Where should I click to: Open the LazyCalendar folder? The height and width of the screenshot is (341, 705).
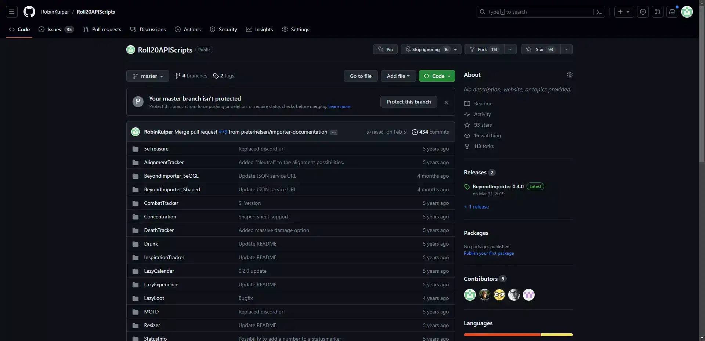pyautogui.click(x=159, y=271)
